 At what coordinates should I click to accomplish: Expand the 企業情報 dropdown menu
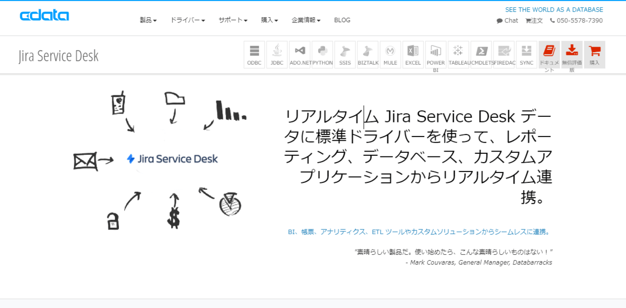pyautogui.click(x=306, y=20)
